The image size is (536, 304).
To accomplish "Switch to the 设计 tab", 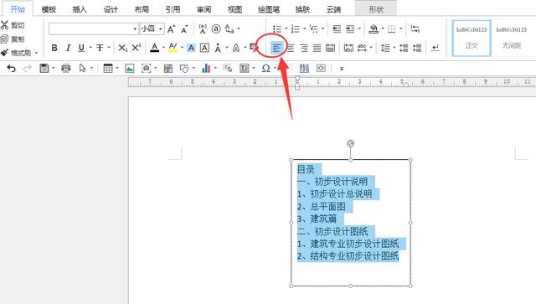I will coord(111,9).
